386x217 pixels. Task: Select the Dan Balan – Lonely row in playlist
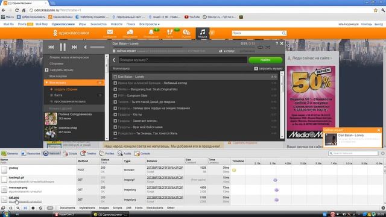point(195,77)
